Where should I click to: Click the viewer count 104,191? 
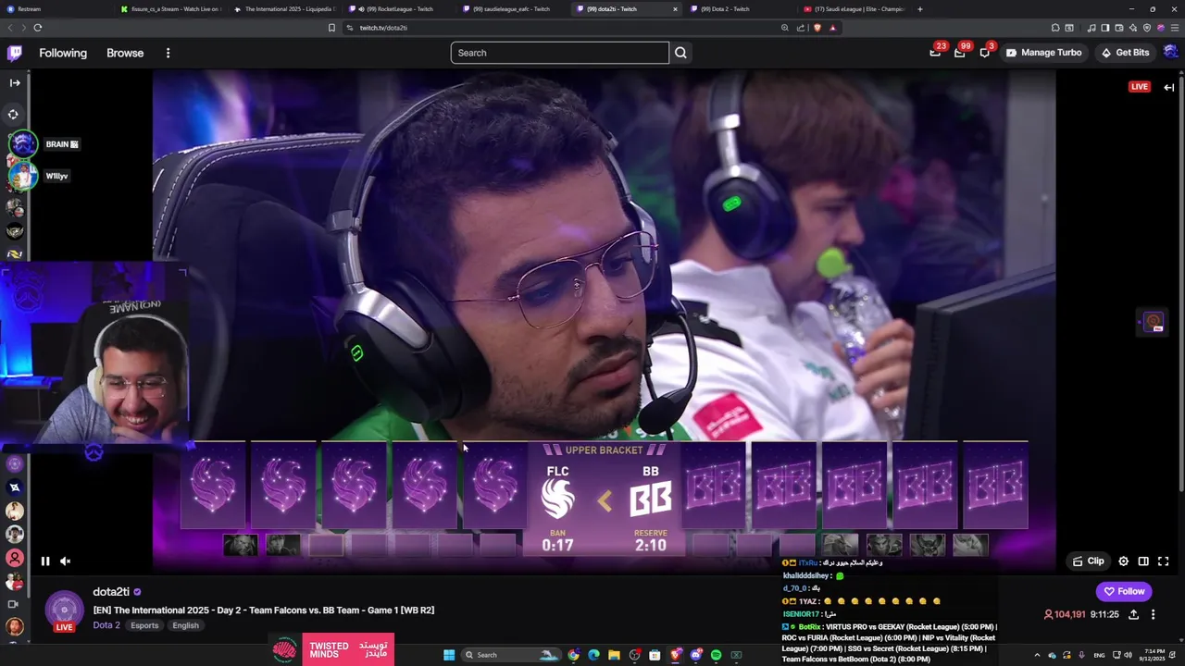[1065, 614]
